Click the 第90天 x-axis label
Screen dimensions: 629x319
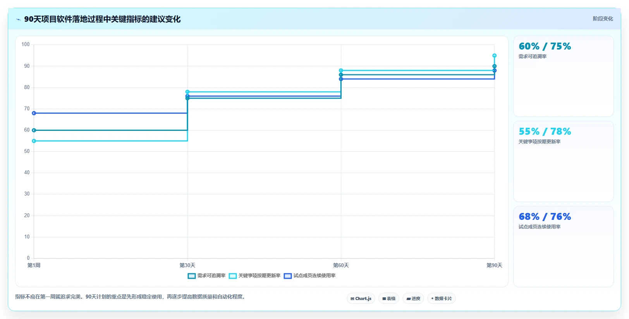(494, 265)
